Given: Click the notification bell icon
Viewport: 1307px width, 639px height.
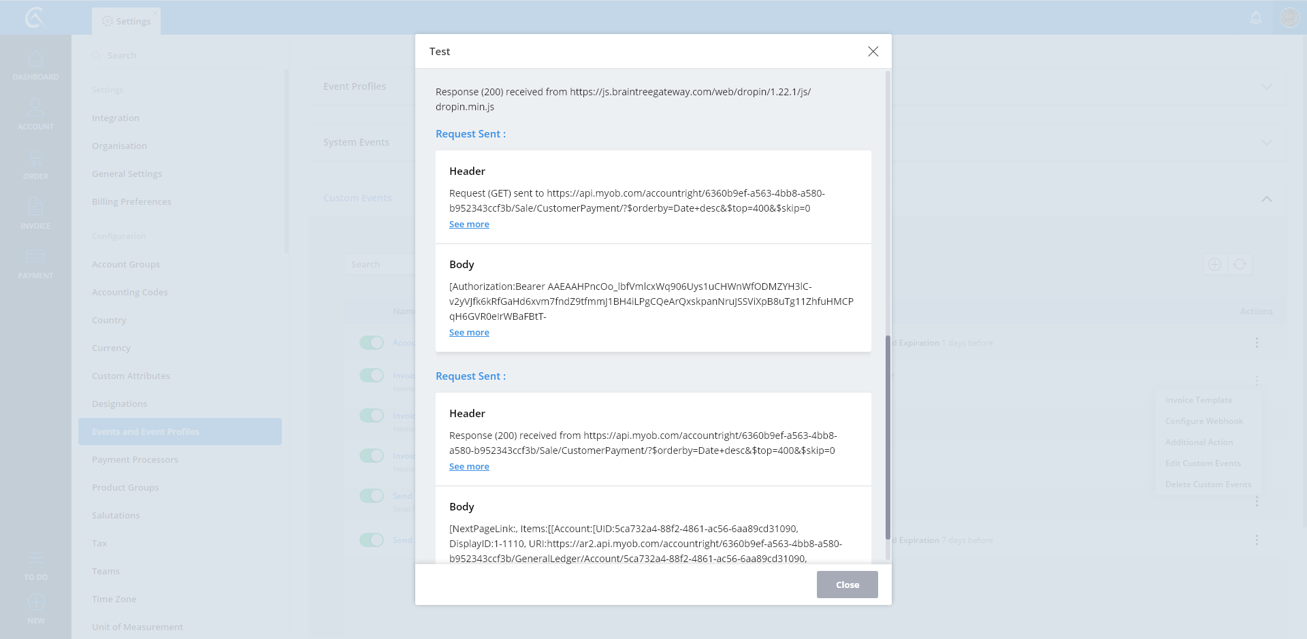Looking at the screenshot, I should [x=1256, y=18].
